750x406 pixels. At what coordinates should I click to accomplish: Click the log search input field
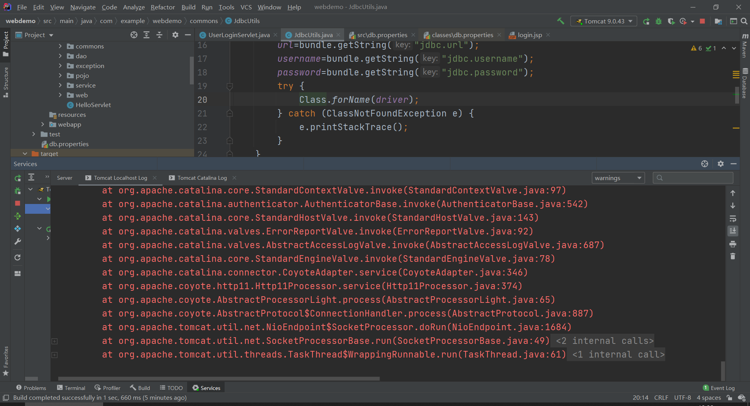pyautogui.click(x=693, y=178)
